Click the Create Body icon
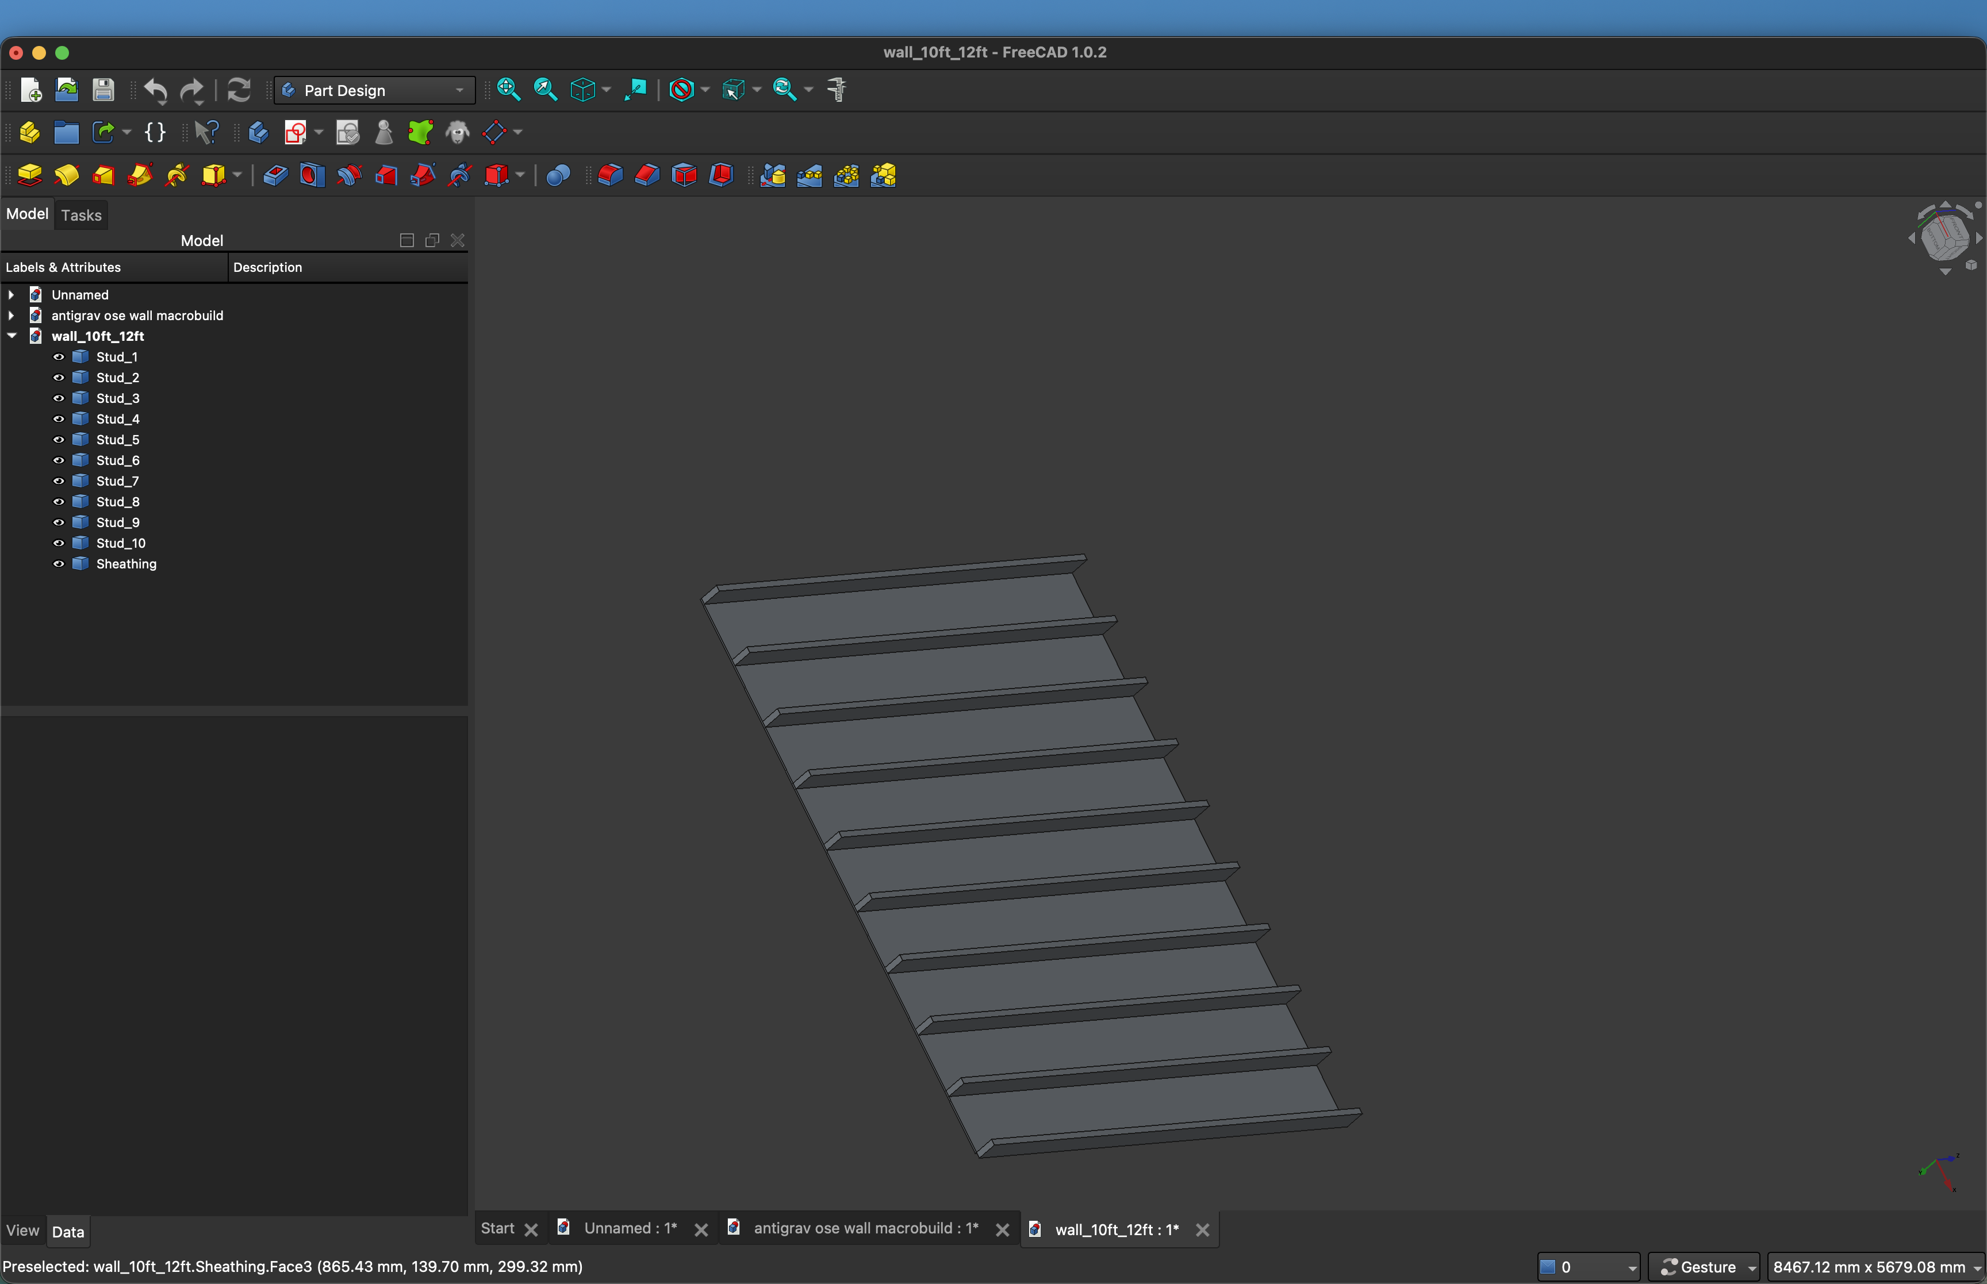Image resolution: width=1987 pixels, height=1284 pixels. click(x=259, y=133)
